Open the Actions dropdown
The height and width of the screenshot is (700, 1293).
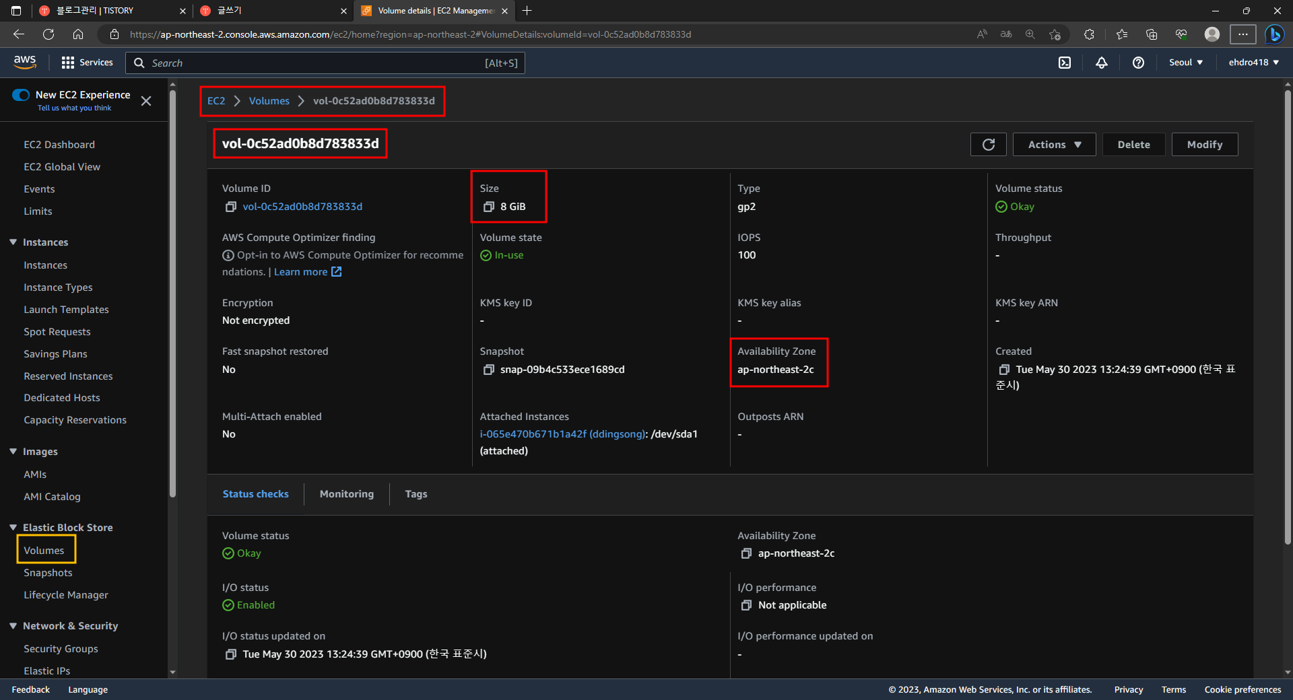(1055, 145)
